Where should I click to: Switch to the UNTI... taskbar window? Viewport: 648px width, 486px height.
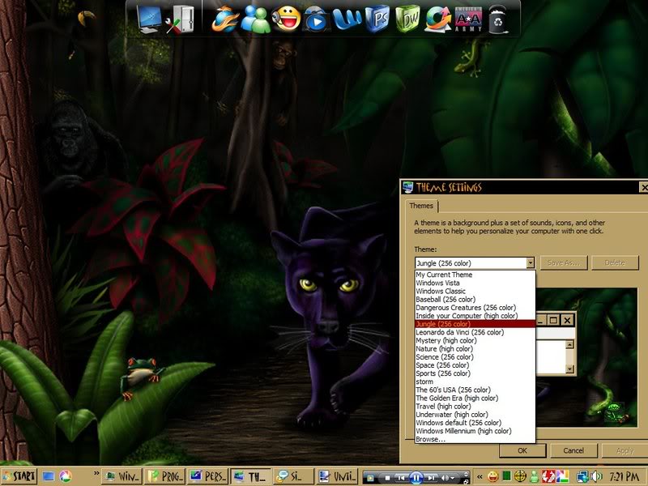pos(337,476)
